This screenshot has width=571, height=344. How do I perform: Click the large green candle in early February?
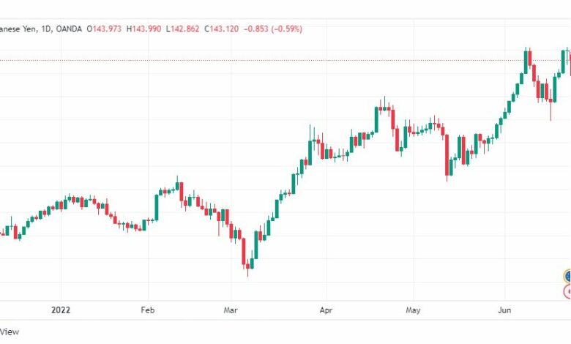pos(157,207)
